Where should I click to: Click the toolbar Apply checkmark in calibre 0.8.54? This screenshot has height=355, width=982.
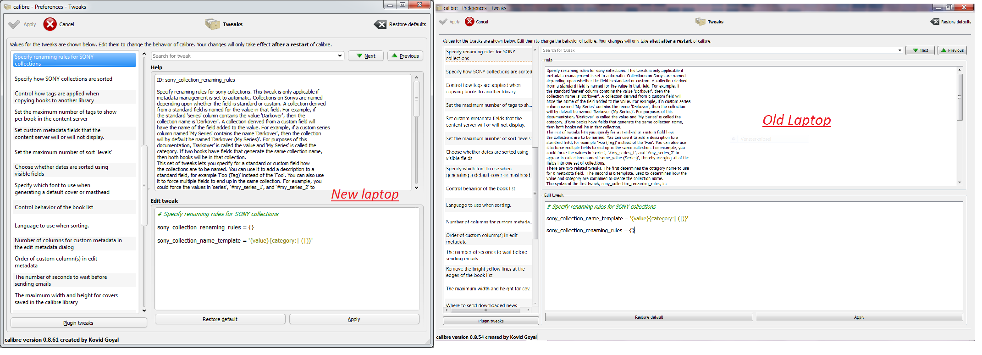[x=443, y=22]
